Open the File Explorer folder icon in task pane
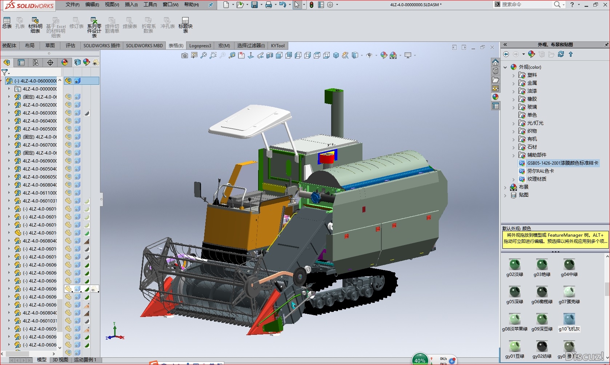The height and width of the screenshot is (365, 610). pyautogui.click(x=495, y=80)
